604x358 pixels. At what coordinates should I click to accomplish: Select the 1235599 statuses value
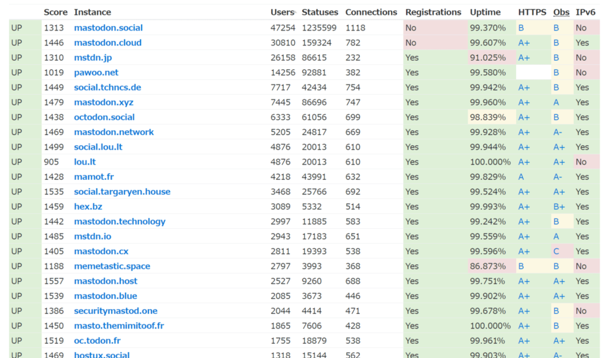(x=319, y=28)
